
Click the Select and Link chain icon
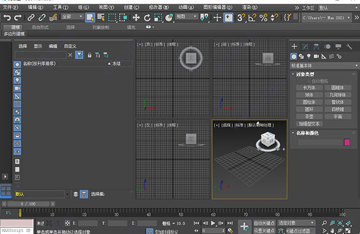click(31, 18)
